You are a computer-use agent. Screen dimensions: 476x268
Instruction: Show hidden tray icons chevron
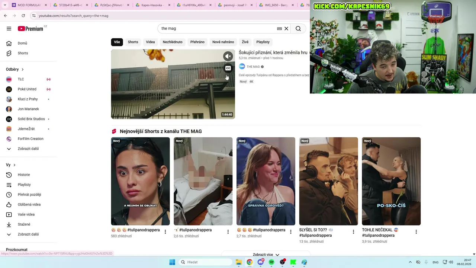(410, 262)
